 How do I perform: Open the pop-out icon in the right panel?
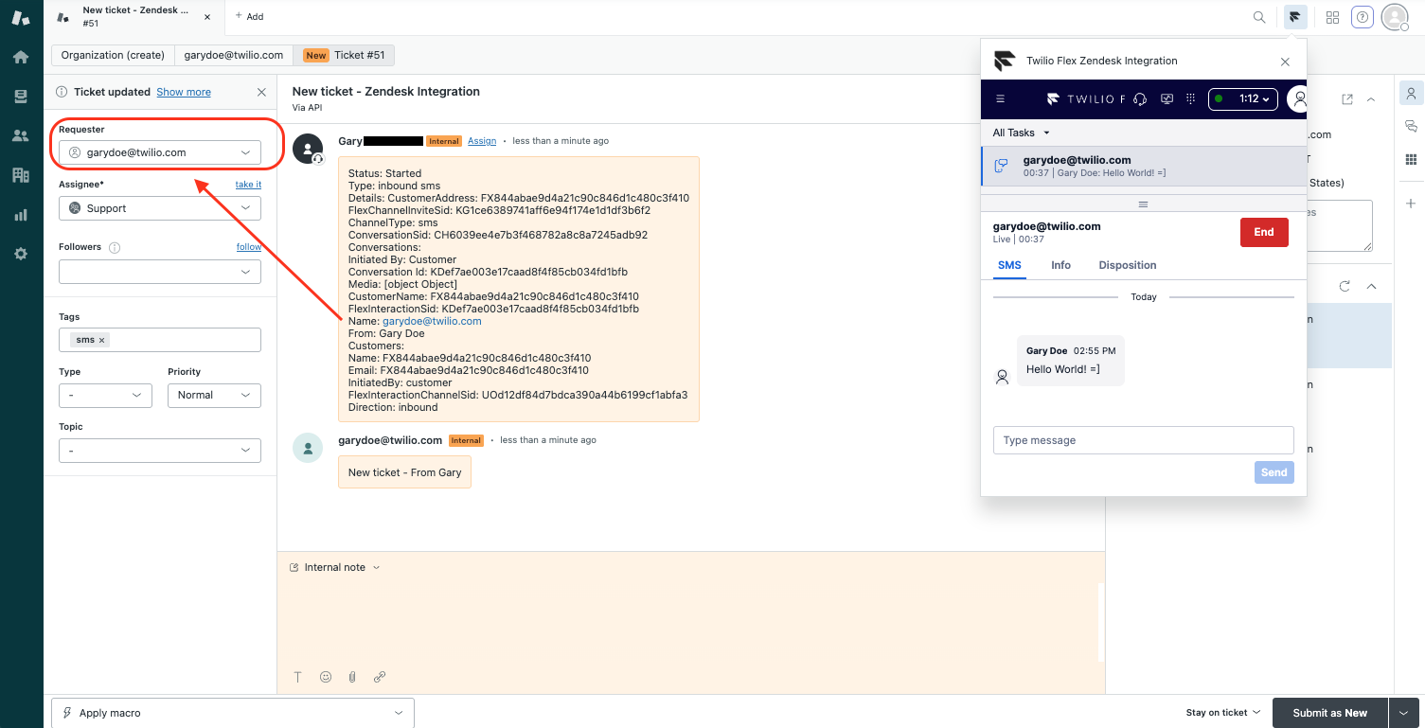(1346, 99)
